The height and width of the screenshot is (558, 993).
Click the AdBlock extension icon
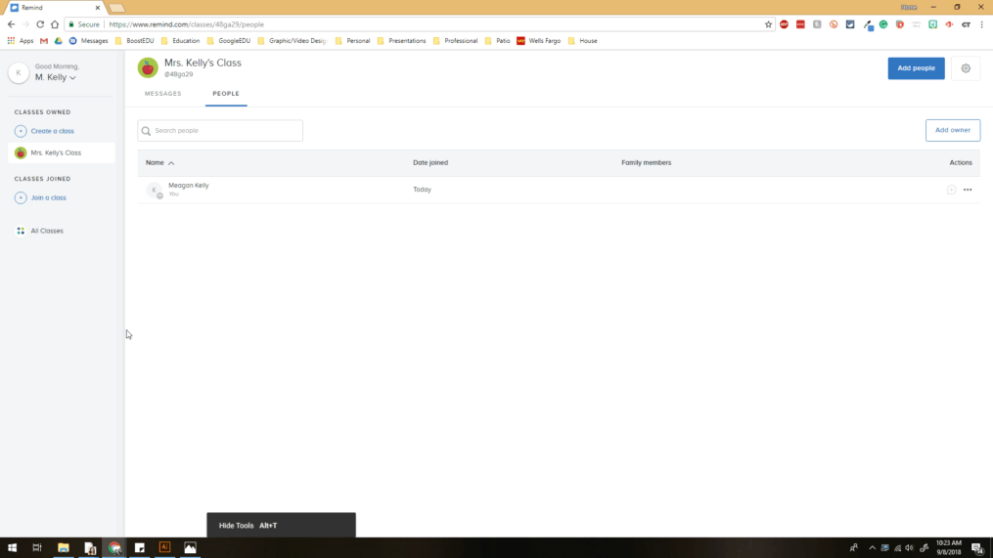point(784,24)
